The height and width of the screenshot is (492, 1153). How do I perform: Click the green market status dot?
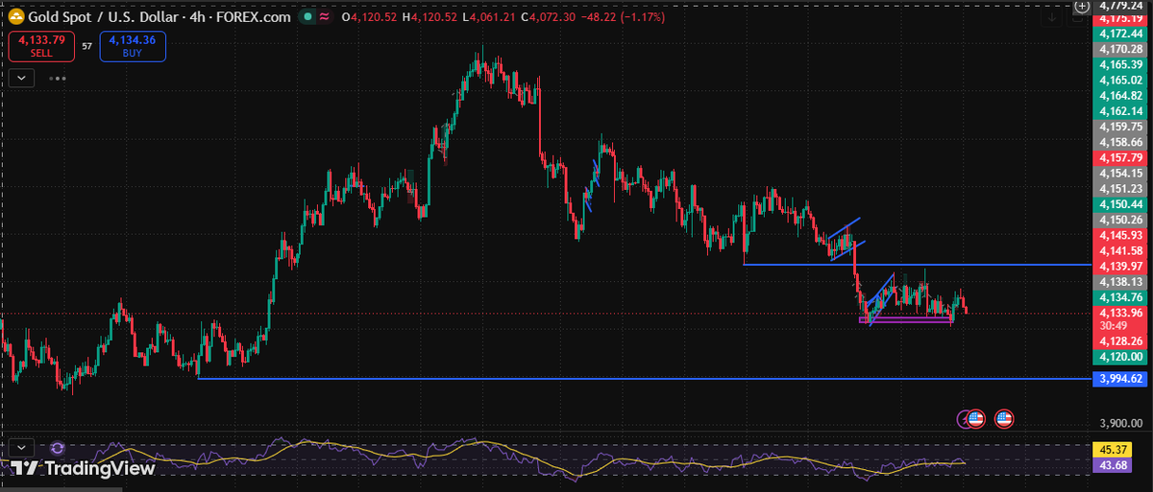pyautogui.click(x=307, y=17)
